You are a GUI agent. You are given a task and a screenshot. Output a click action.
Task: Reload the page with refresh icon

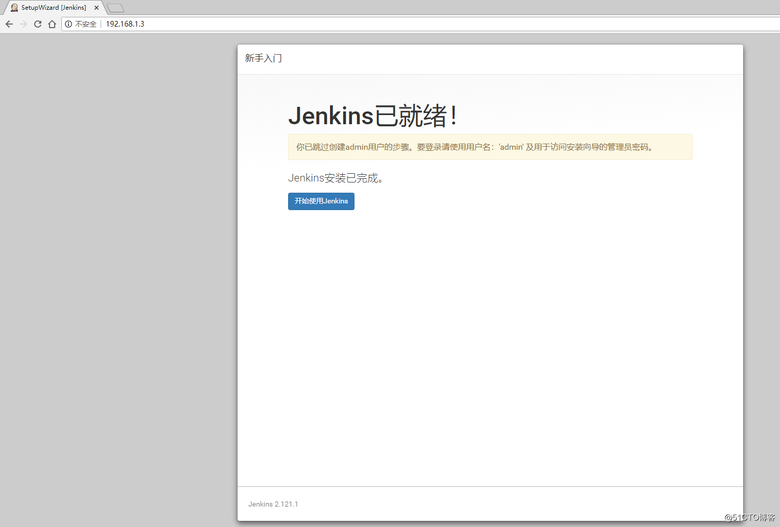coord(38,24)
